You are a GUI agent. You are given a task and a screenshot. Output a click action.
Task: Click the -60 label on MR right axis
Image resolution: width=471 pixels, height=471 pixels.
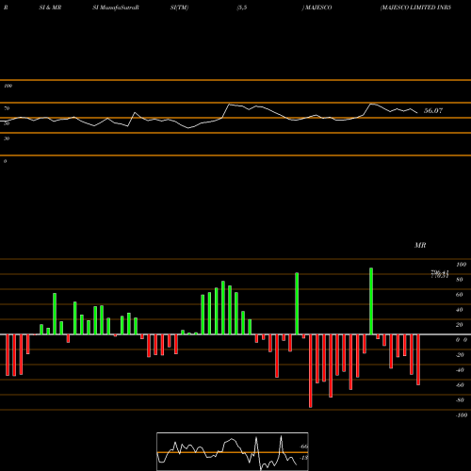tap(460, 385)
